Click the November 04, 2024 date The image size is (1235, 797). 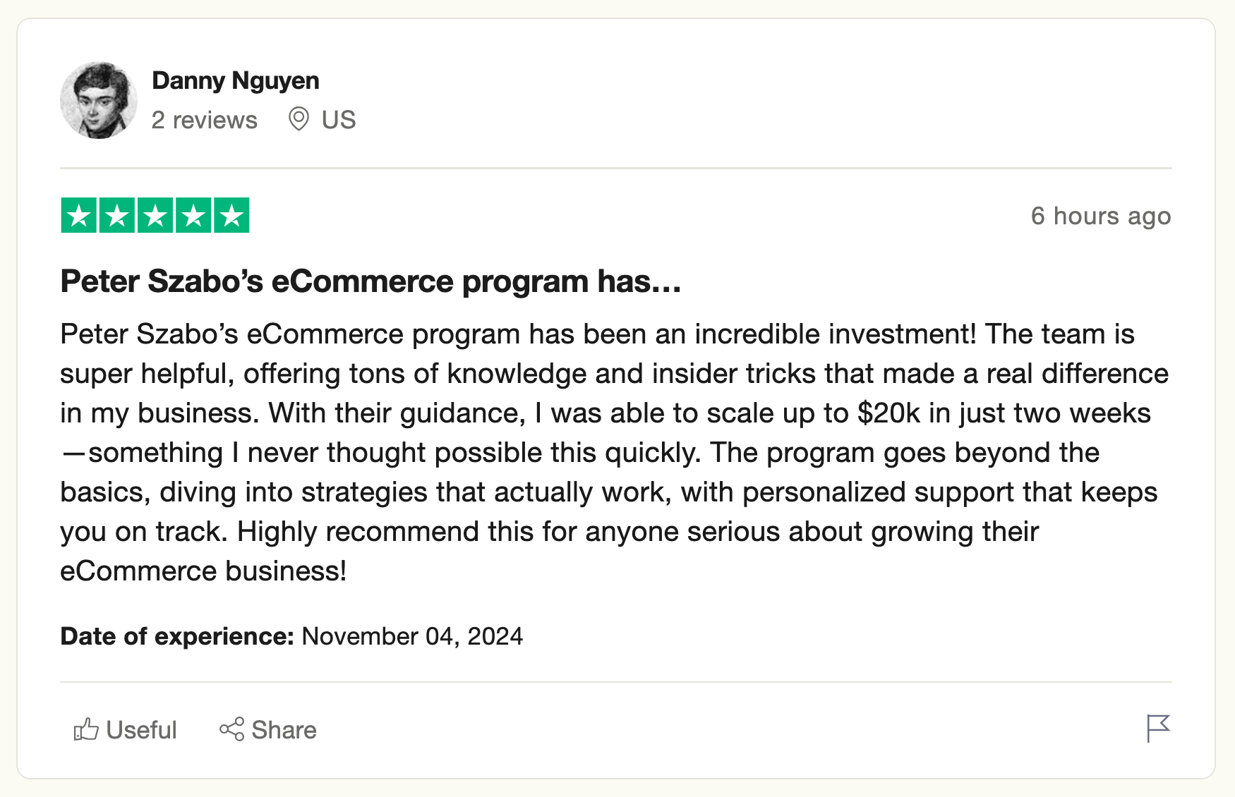[412, 636]
